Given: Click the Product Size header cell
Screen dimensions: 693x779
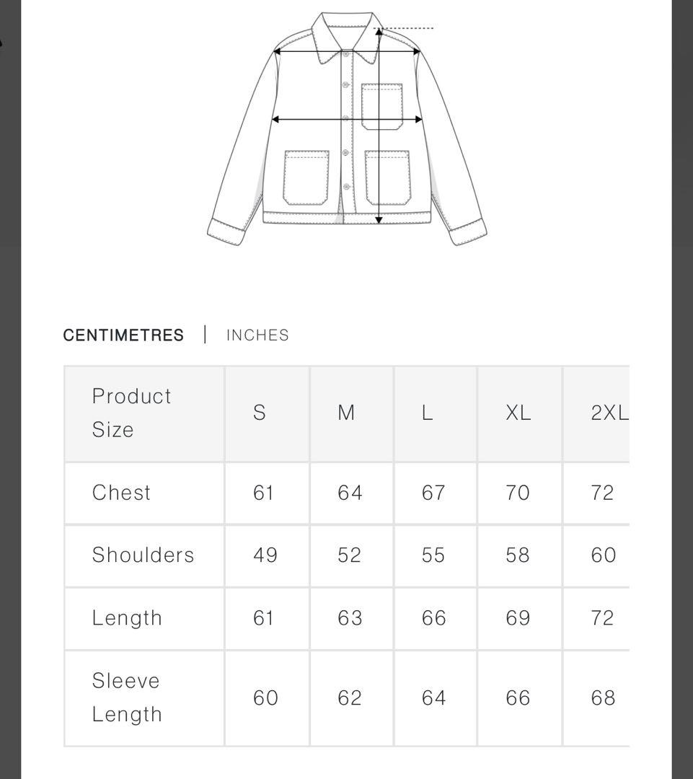Looking at the screenshot, I should point(132,413).
